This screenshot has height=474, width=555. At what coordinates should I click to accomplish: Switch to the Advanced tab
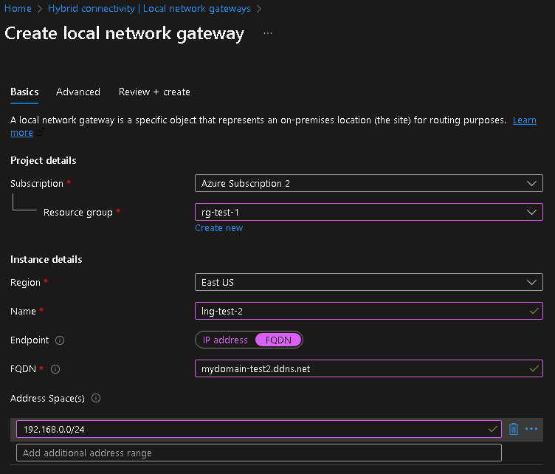click(x=77, y=92)
